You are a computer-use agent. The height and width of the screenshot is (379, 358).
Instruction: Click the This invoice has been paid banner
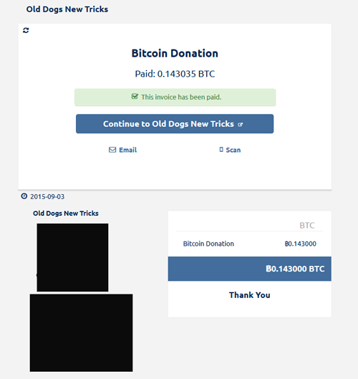click(175, 97)
